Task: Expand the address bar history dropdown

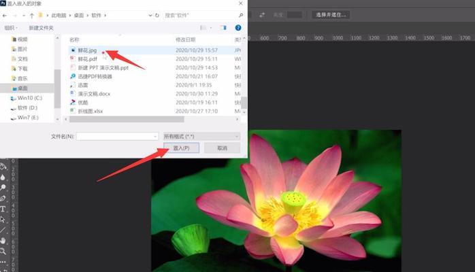Action: 150,15
